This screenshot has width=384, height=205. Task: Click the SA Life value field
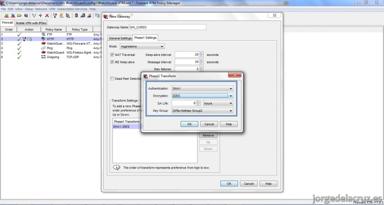pos(184,103)
